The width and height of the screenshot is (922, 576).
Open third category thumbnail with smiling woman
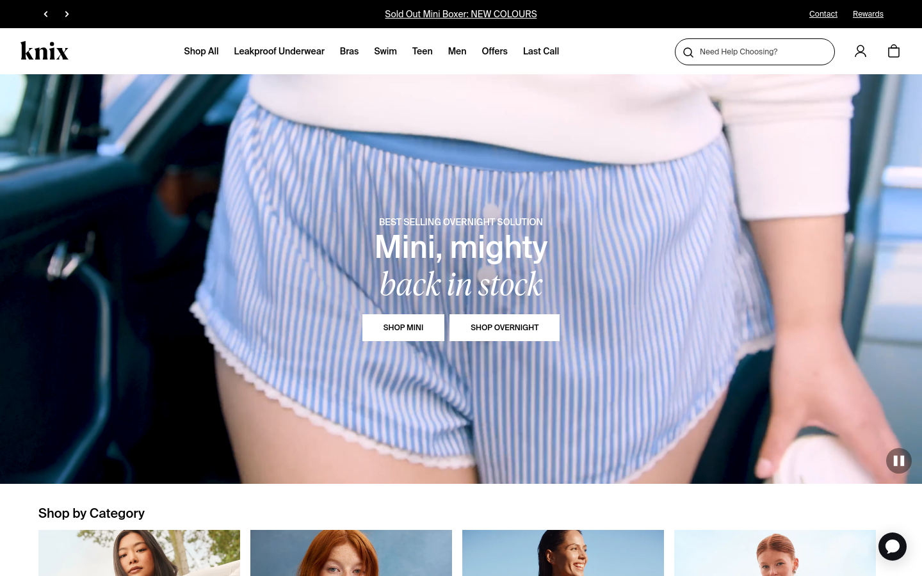563,553
